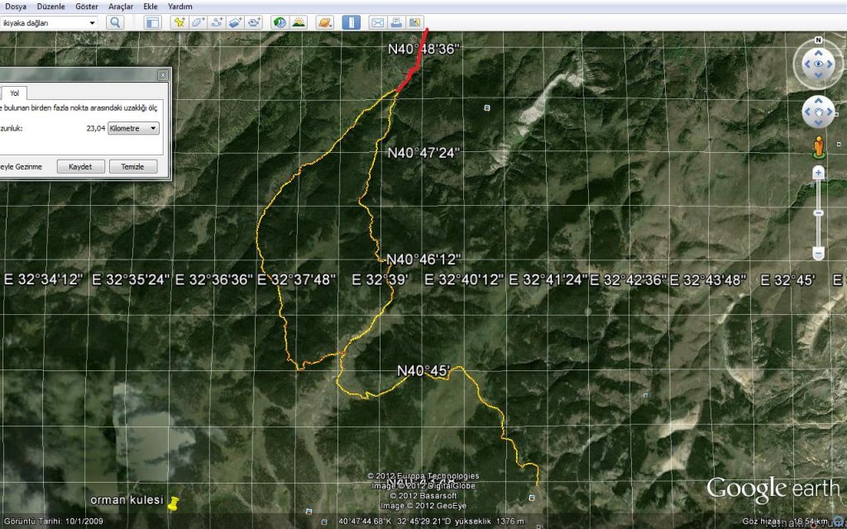Image resolution: width=847 pixels, height=529 pixels.
Task: Toggle the historical imagery clock icon
Action: point(280,22)
